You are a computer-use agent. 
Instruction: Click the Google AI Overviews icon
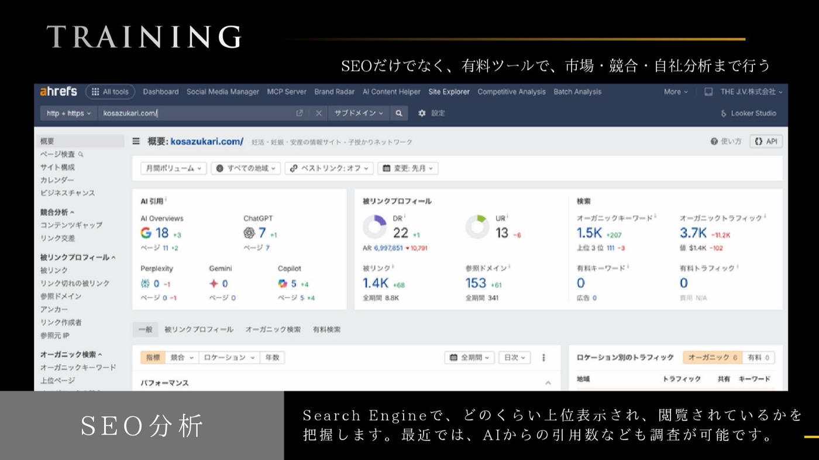pos(146,233)
